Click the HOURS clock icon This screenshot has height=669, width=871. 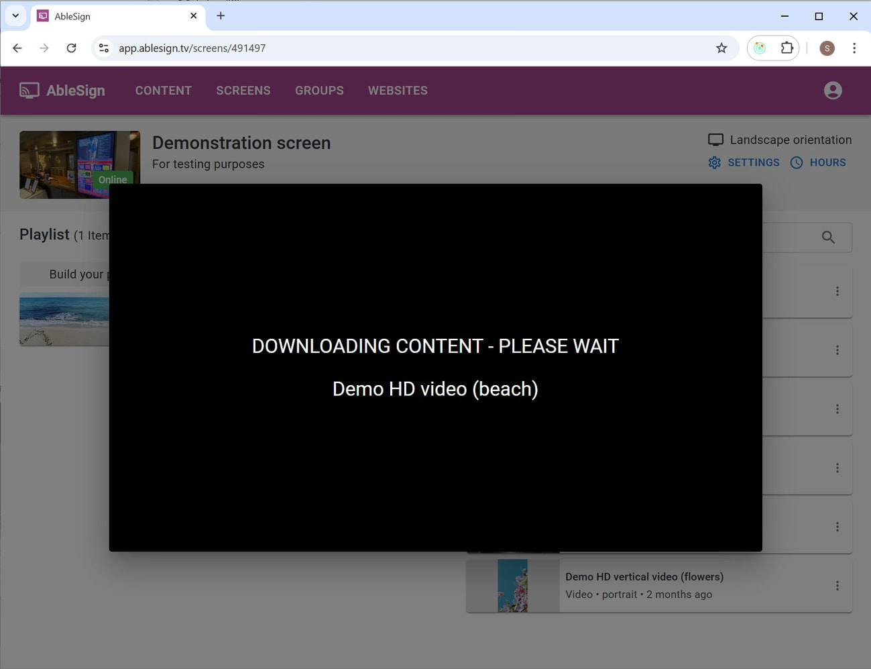click(797, 162)
